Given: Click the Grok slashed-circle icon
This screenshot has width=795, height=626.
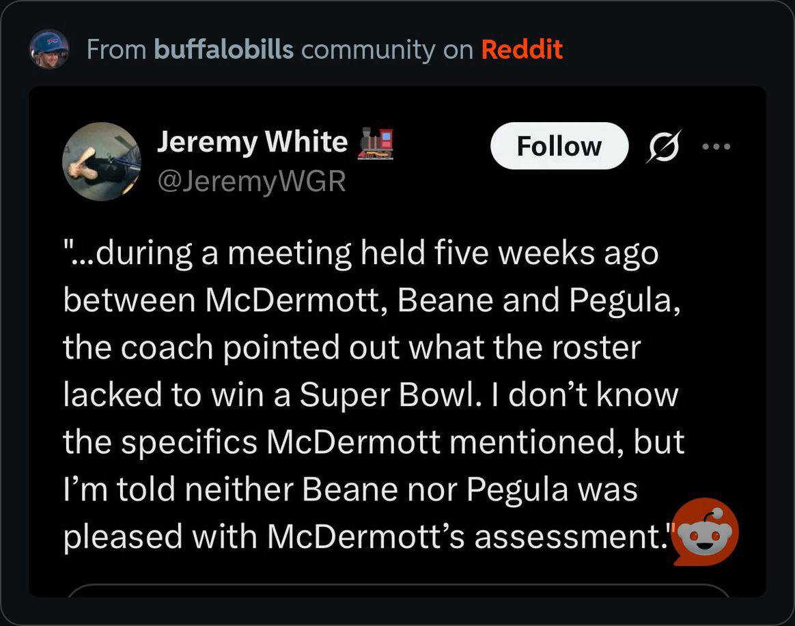Looking at the screenshot, I should (x=662, y=147).
